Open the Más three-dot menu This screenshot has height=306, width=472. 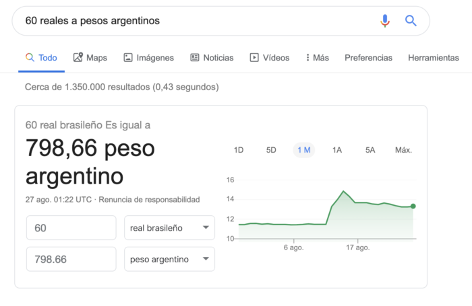(307, 58)
